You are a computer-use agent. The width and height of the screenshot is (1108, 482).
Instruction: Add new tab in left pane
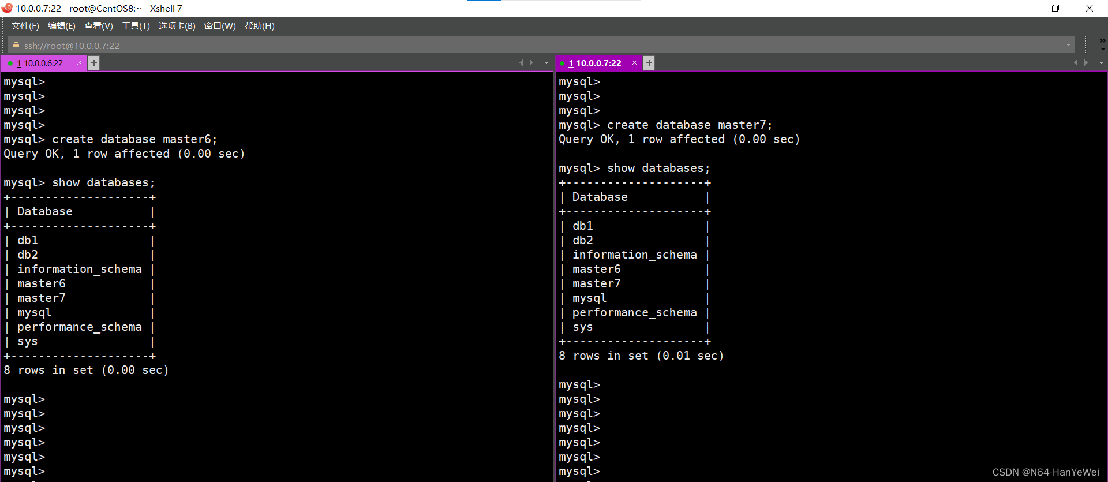point(94,63)
